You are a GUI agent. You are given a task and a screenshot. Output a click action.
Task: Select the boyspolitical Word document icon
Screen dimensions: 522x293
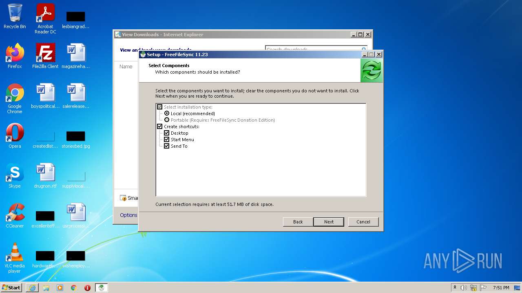[45, 96]
